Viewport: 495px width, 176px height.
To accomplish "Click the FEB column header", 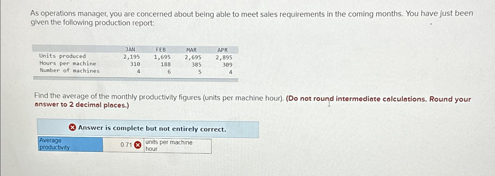I will (161, 49).
